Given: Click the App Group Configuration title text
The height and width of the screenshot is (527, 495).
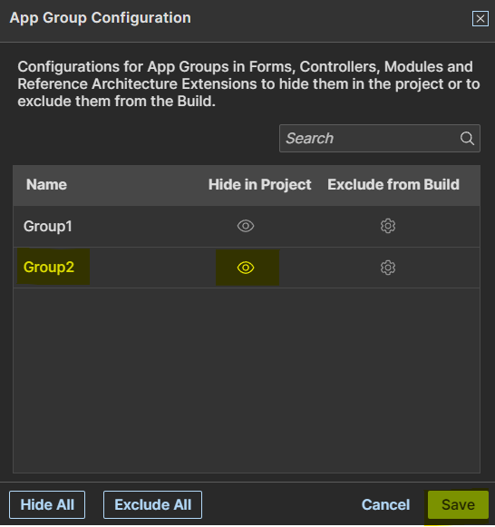Looking at the screenshot, I should [x=100, y=18].
